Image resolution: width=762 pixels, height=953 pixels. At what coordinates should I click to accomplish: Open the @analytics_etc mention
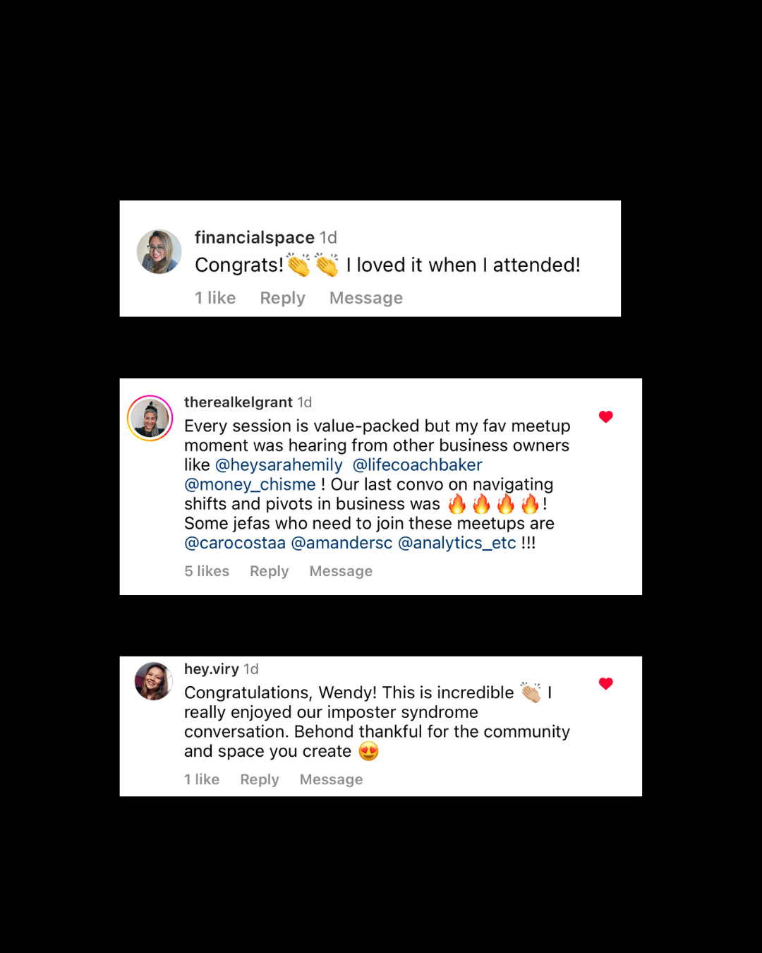[457, 543]
